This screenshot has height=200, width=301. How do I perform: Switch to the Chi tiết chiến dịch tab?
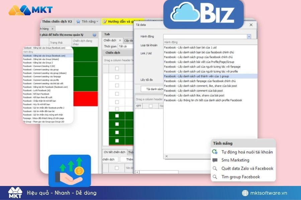pos(114,152)
